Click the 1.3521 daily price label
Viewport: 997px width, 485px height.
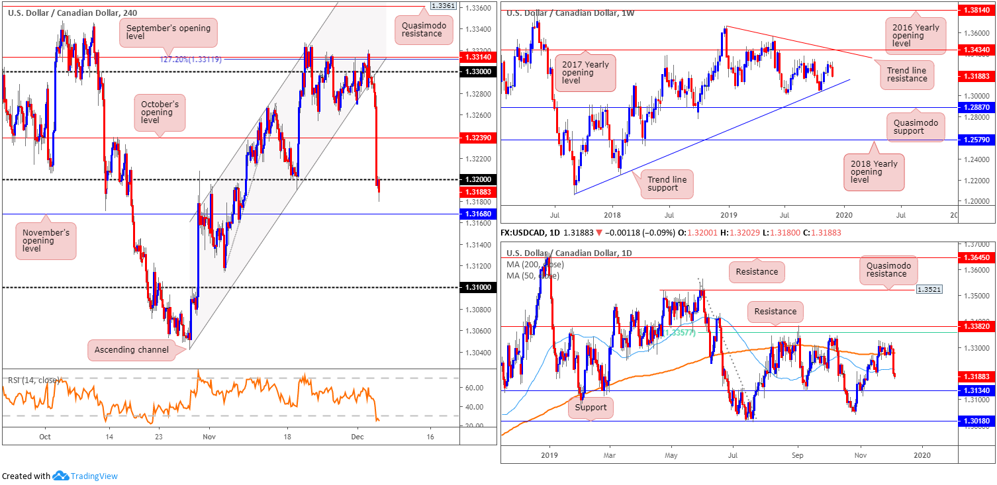coord(928,290)
